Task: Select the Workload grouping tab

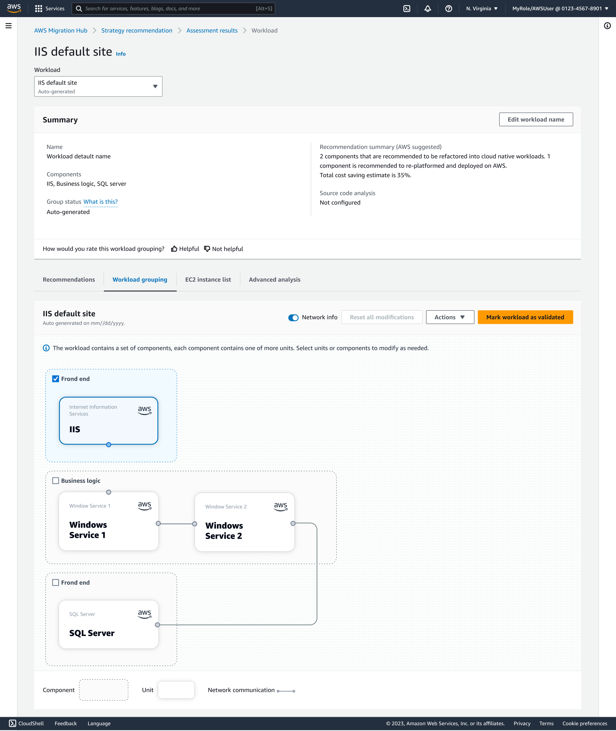Action: (x=140, y=280)
